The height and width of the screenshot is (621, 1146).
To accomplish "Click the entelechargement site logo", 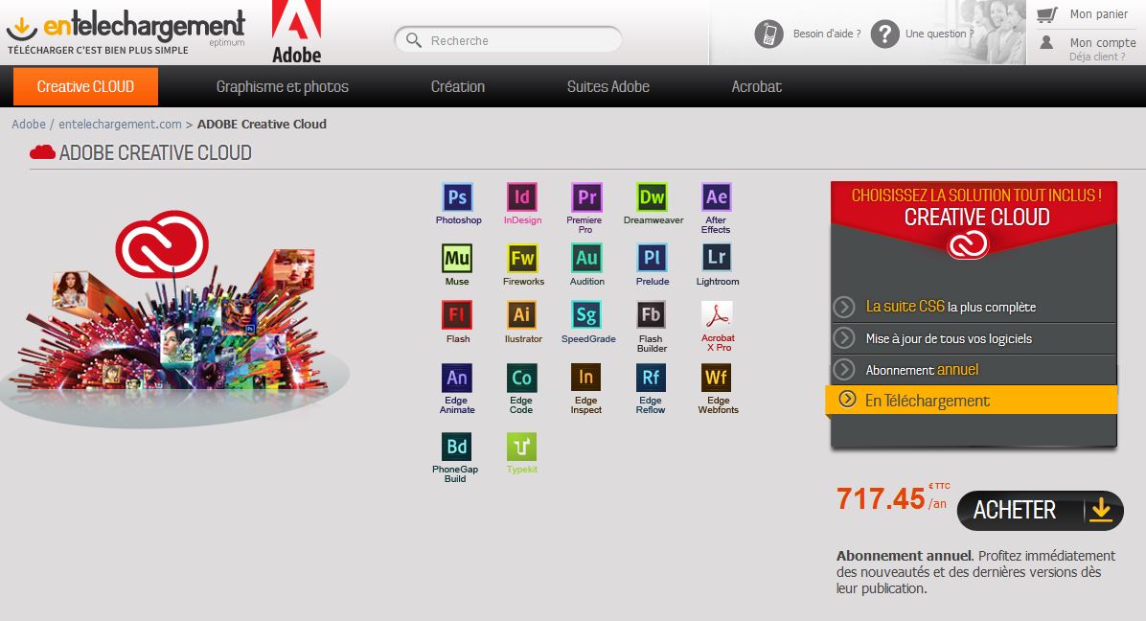I will pyautogui.click(x=126, y=33).
